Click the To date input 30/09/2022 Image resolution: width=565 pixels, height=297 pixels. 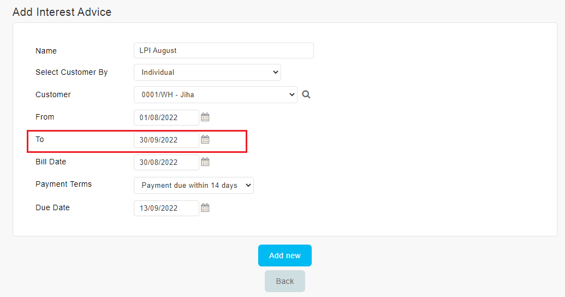(166, 140)
